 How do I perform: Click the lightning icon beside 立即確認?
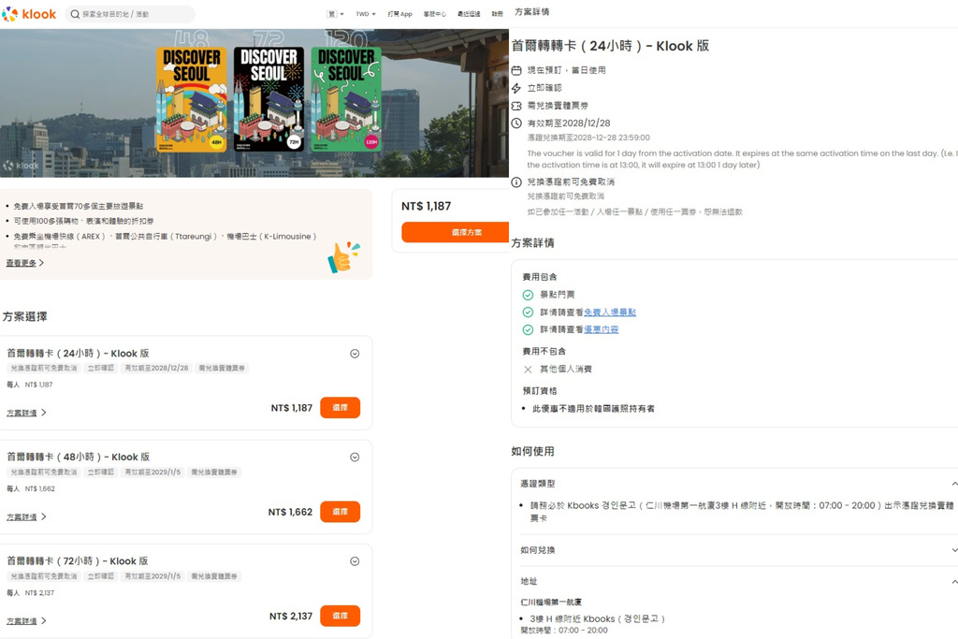click(516, 88)
